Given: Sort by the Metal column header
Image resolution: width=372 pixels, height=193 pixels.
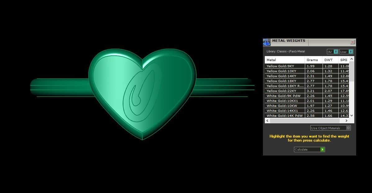Looking at the screenshot, I should 285,60.
